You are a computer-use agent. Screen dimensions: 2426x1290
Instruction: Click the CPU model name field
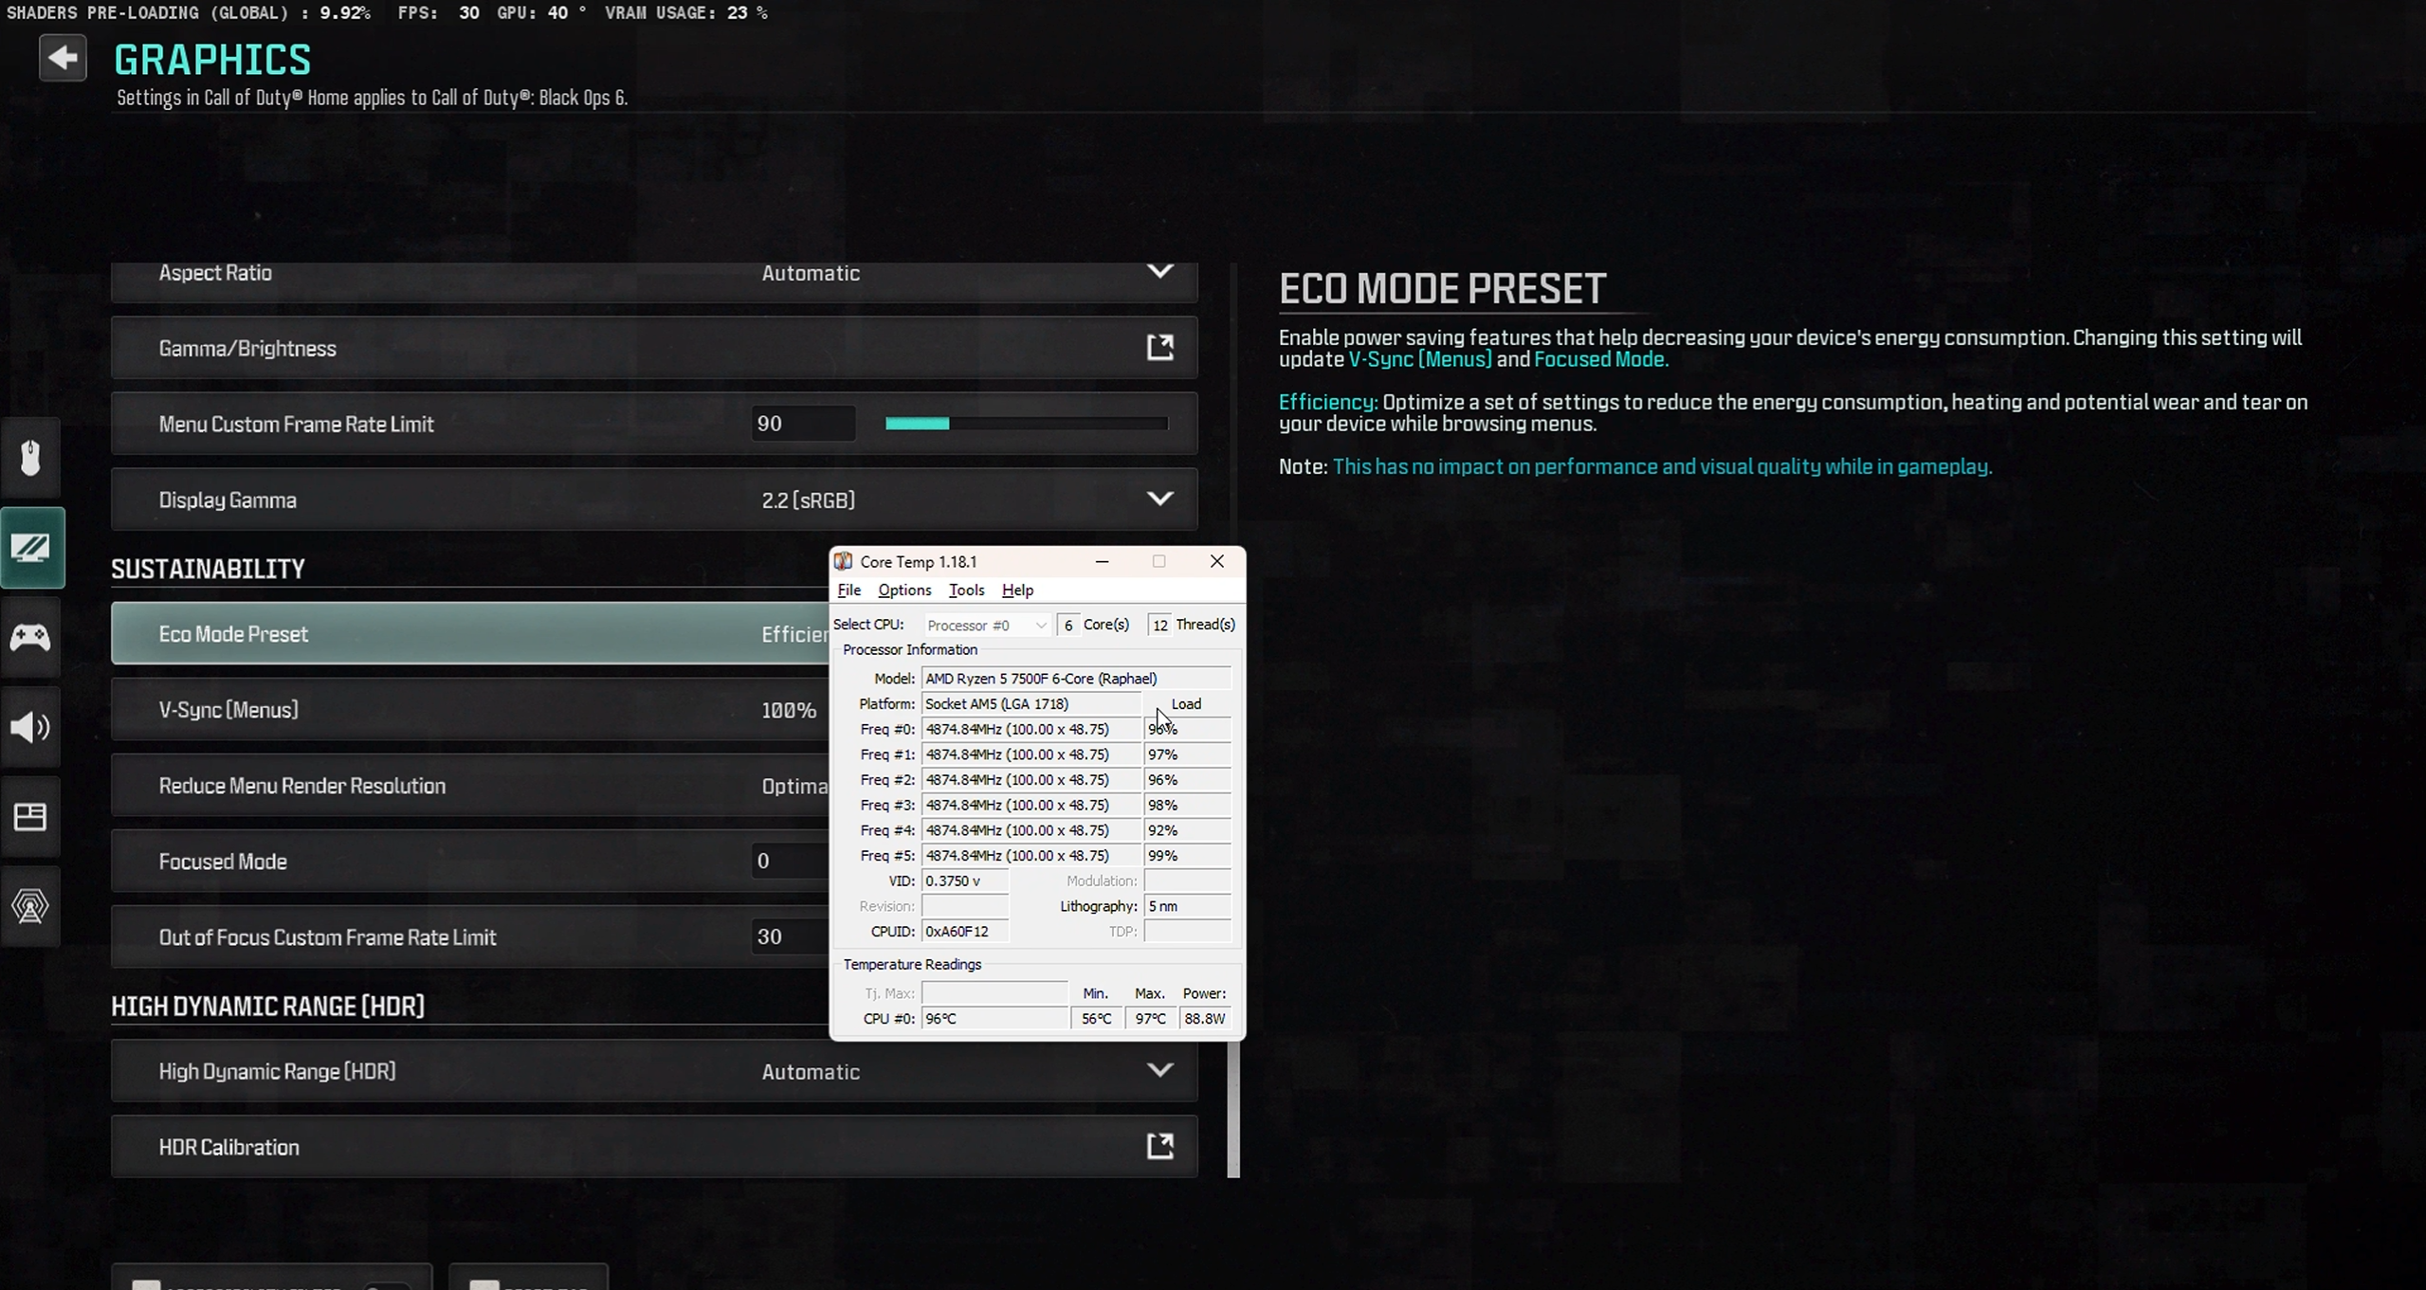point(1076,679)
